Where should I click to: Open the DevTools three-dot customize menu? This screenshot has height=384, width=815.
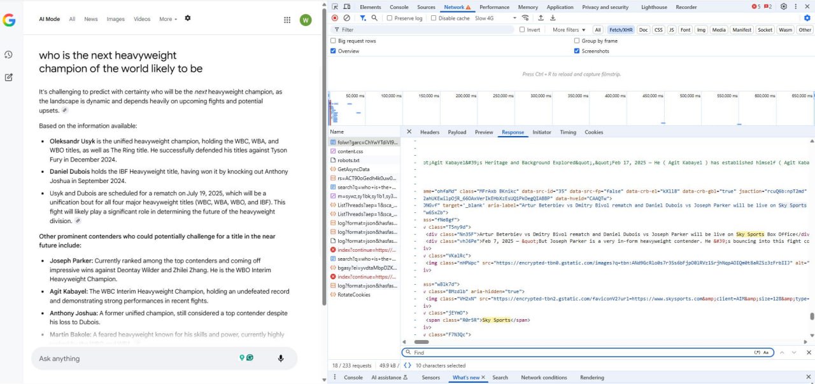click(795, 7)
